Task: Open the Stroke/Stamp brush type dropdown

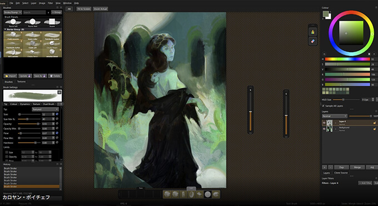Action: pyautogui.click(x=13, y=12)
